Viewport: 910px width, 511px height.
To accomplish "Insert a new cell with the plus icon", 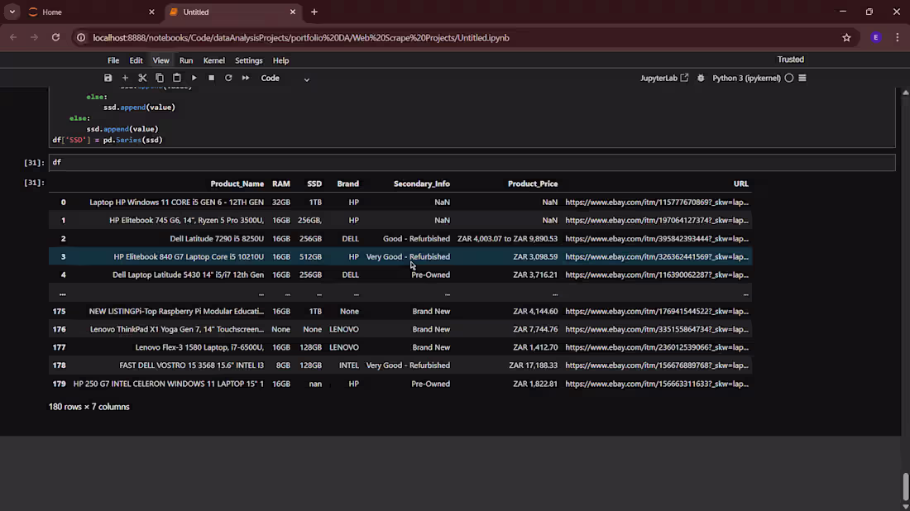I will (125, 78).
